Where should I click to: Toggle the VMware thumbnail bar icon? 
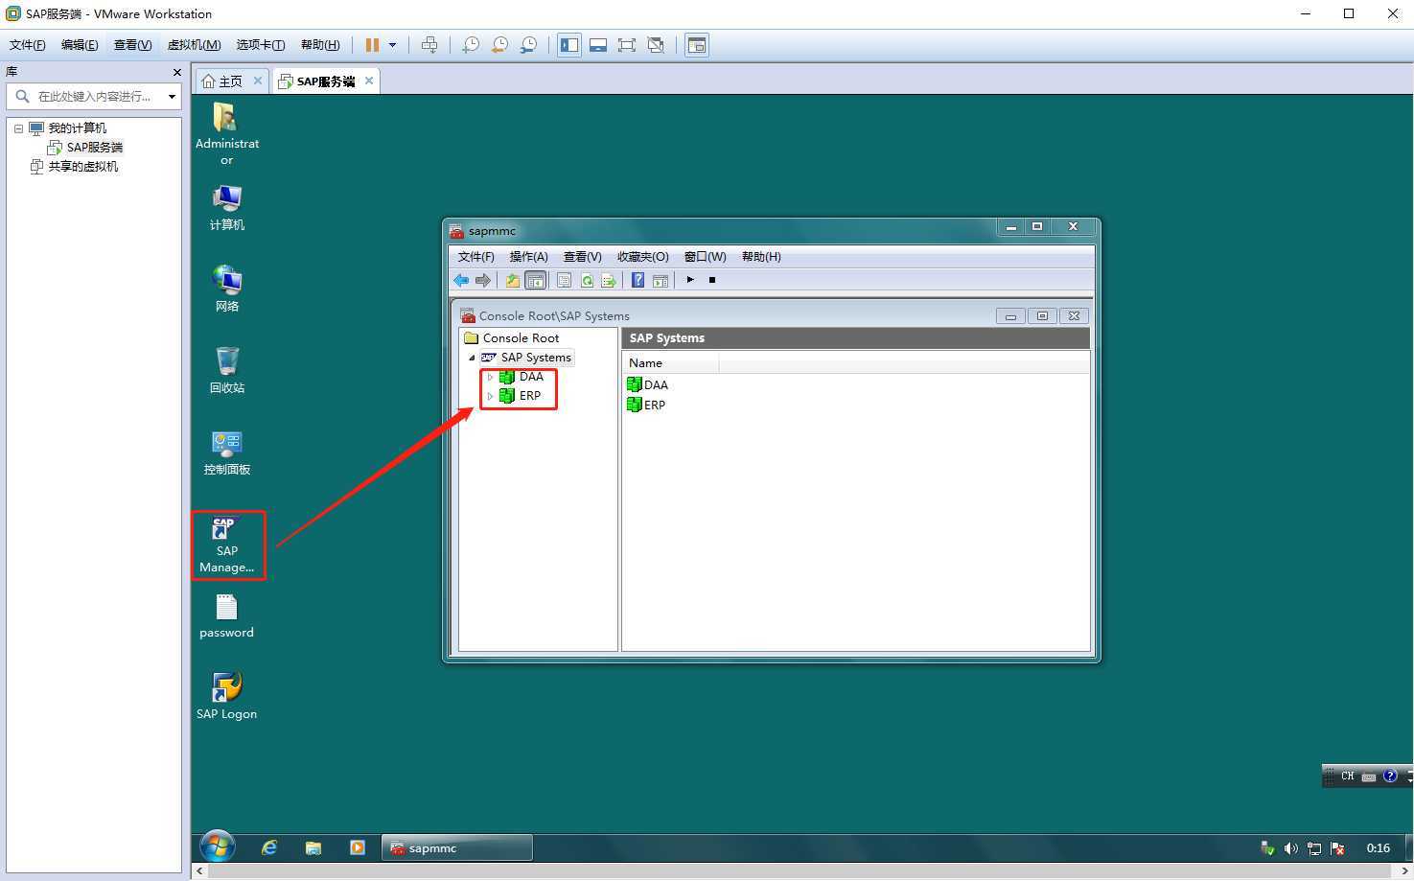[598, 45]
